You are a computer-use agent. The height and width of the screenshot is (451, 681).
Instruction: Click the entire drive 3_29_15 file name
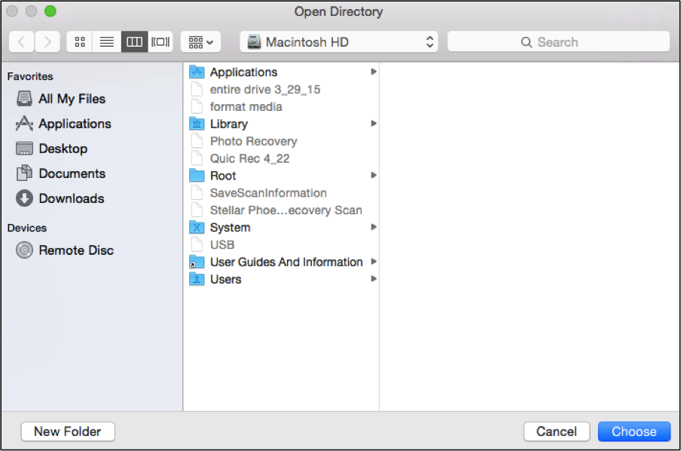click(265, 90)
